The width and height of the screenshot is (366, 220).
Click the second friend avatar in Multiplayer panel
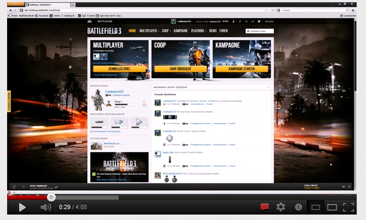104,56
